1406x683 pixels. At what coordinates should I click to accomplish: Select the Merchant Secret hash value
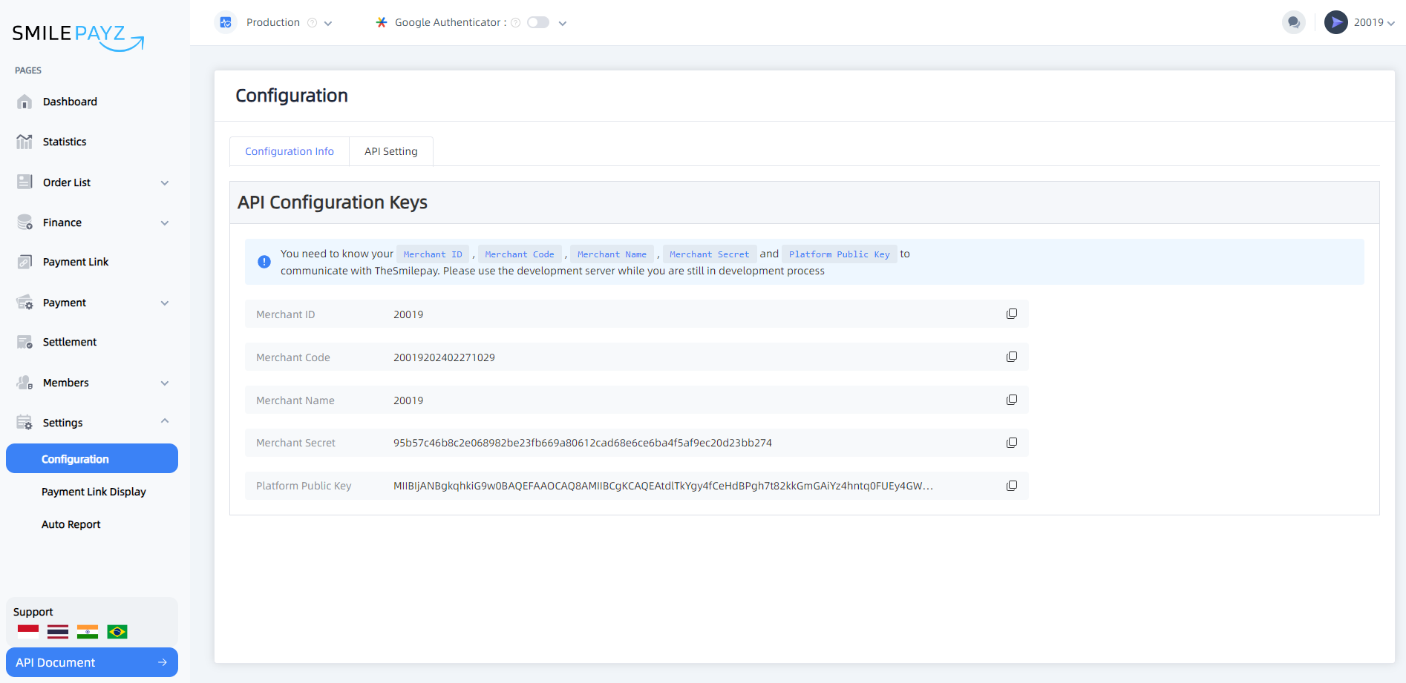[583, 443]
